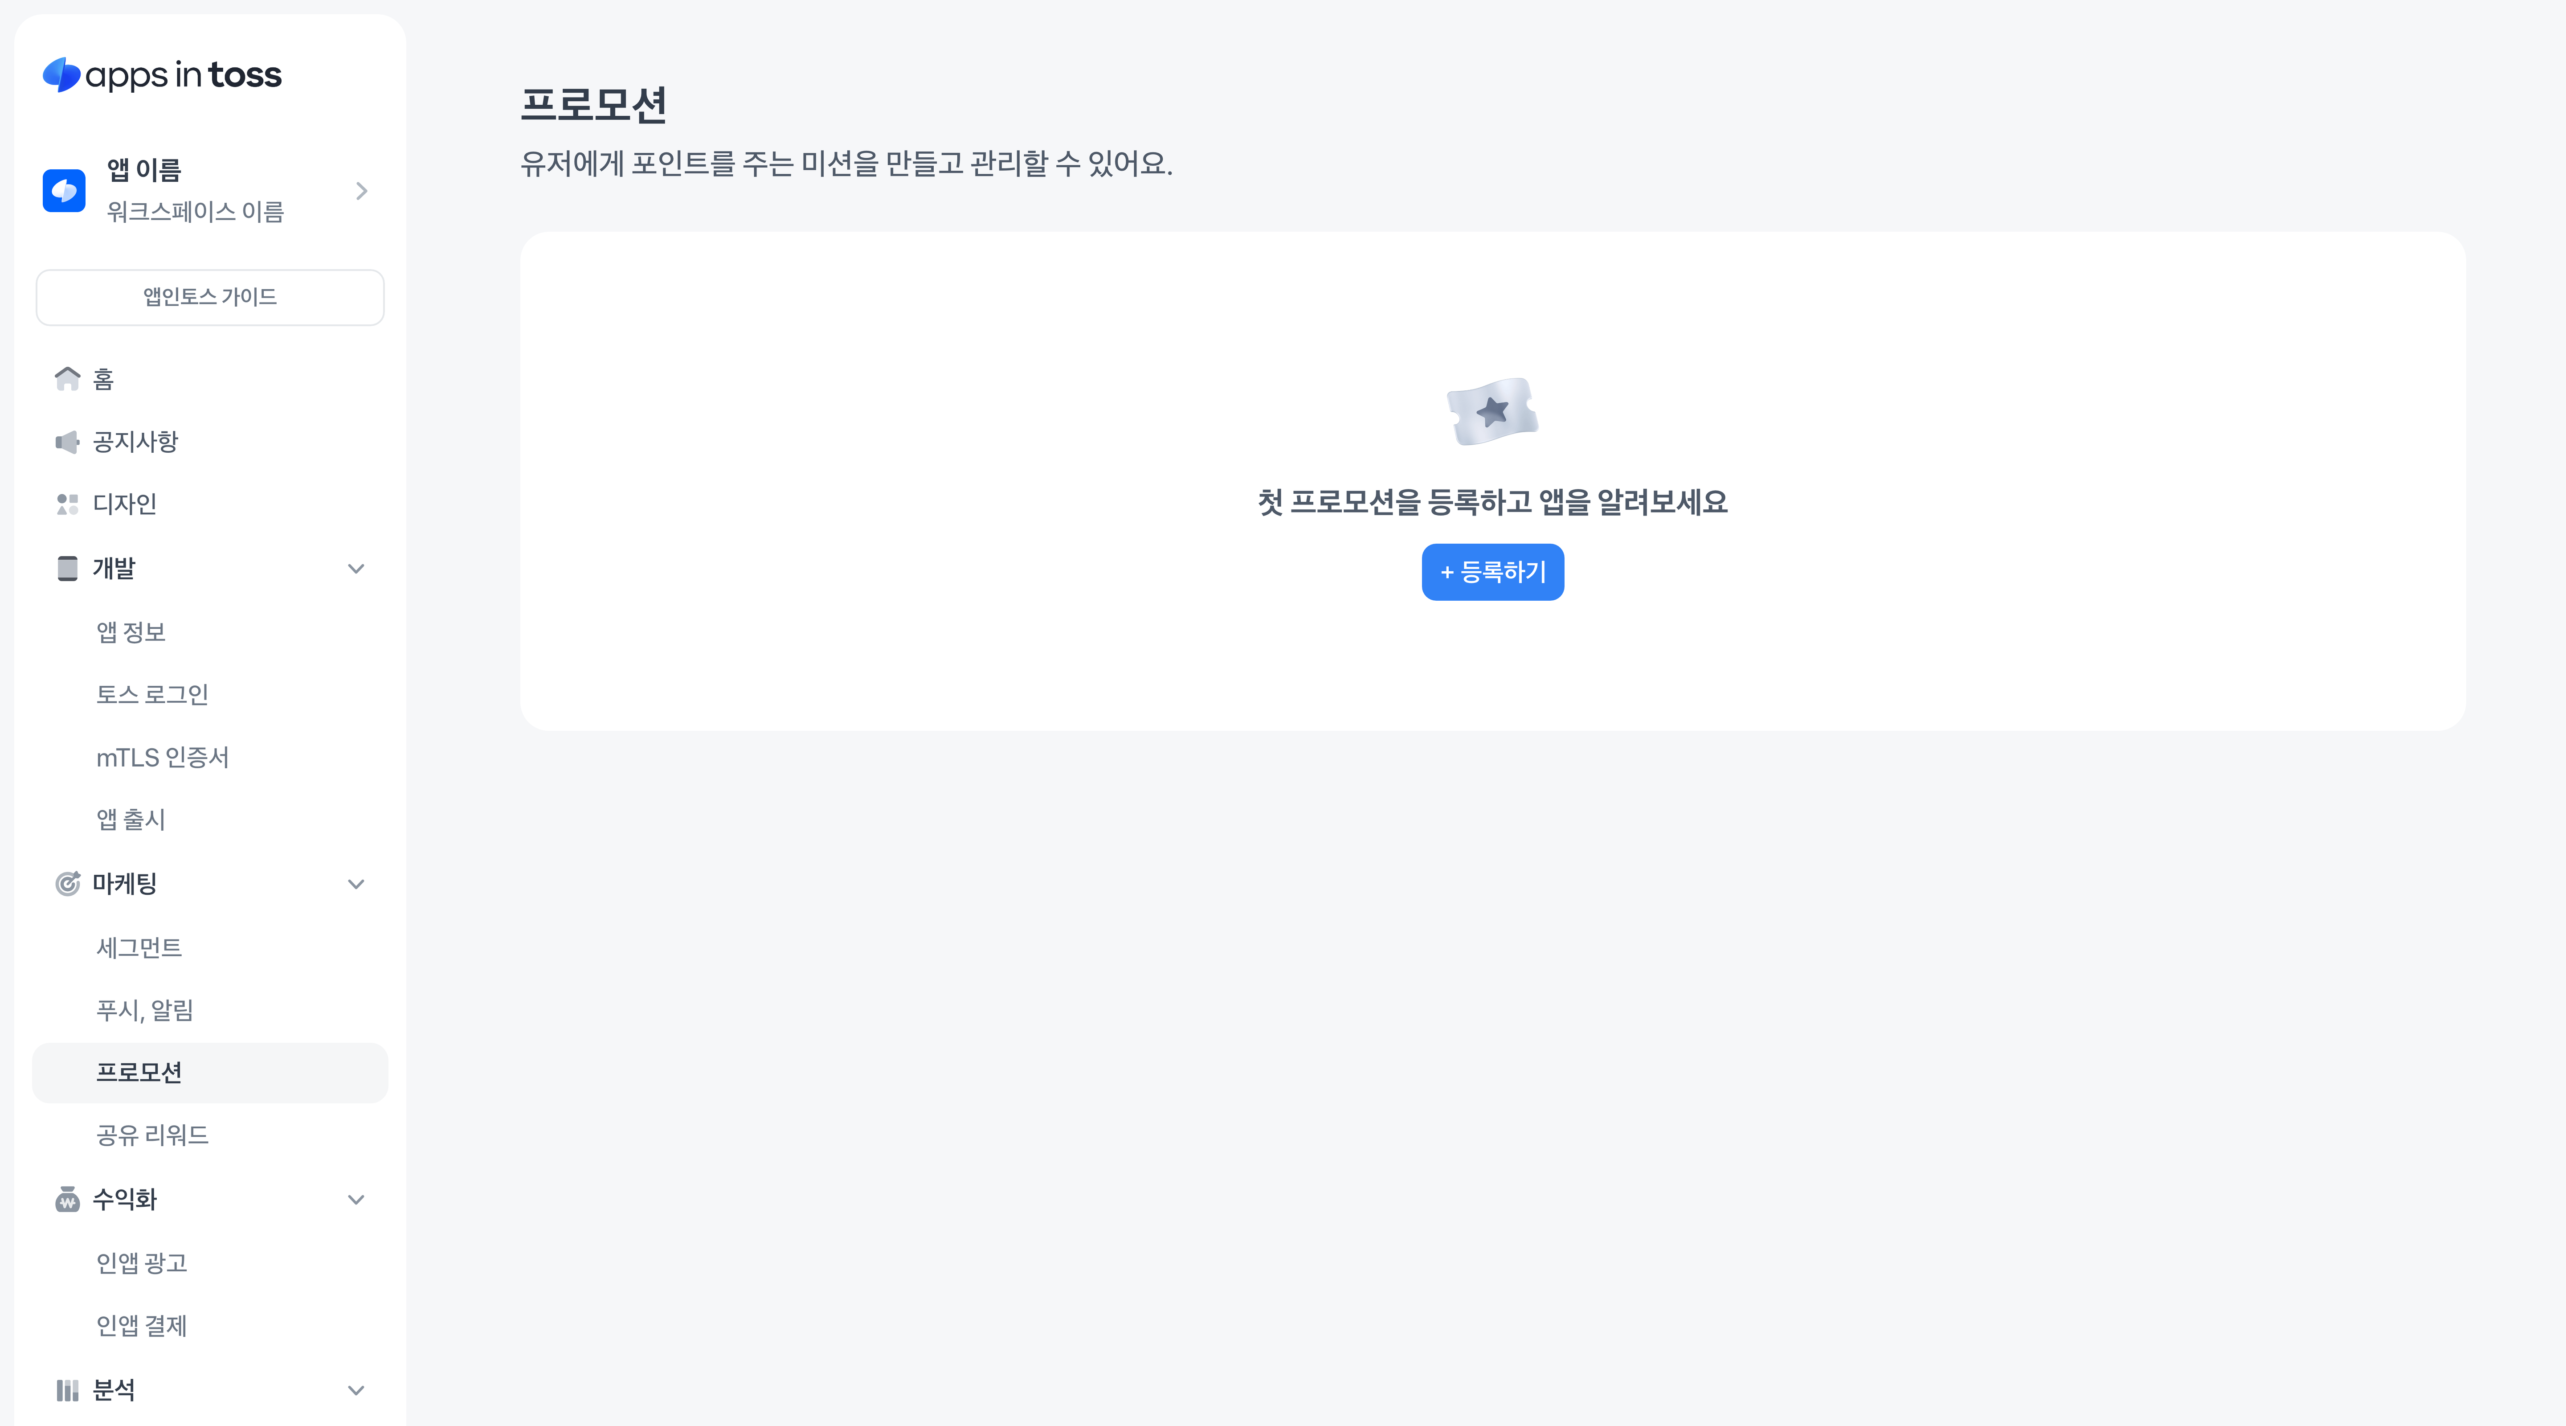Click the design shapes icon for 디자인

pyautogui.click(x=67, y=504)
